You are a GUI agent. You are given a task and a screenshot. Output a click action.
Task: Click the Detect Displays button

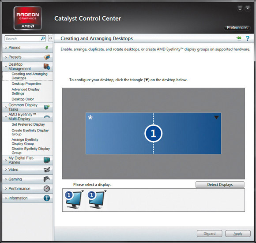pyautogui.click(x=220, y=185)
